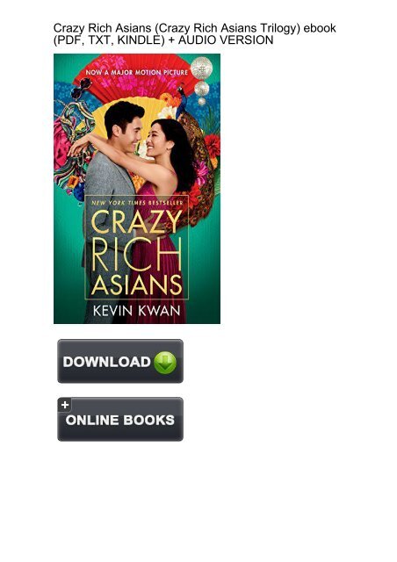Click the Crazy Rich Asians title heading

(x=194, y=33)
